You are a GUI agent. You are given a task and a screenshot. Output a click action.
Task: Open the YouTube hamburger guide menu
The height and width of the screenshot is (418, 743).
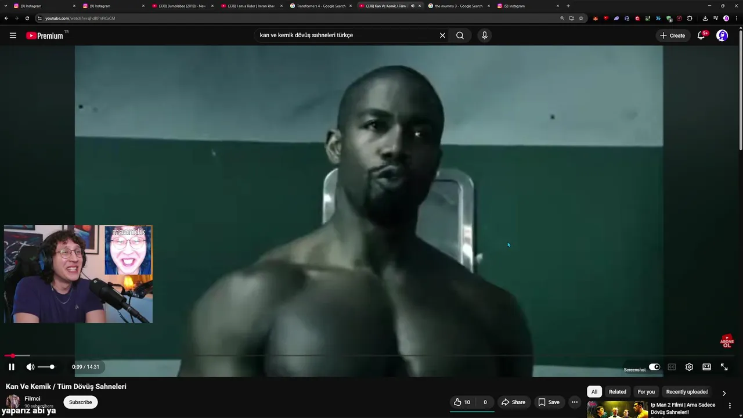pos(13,35)
